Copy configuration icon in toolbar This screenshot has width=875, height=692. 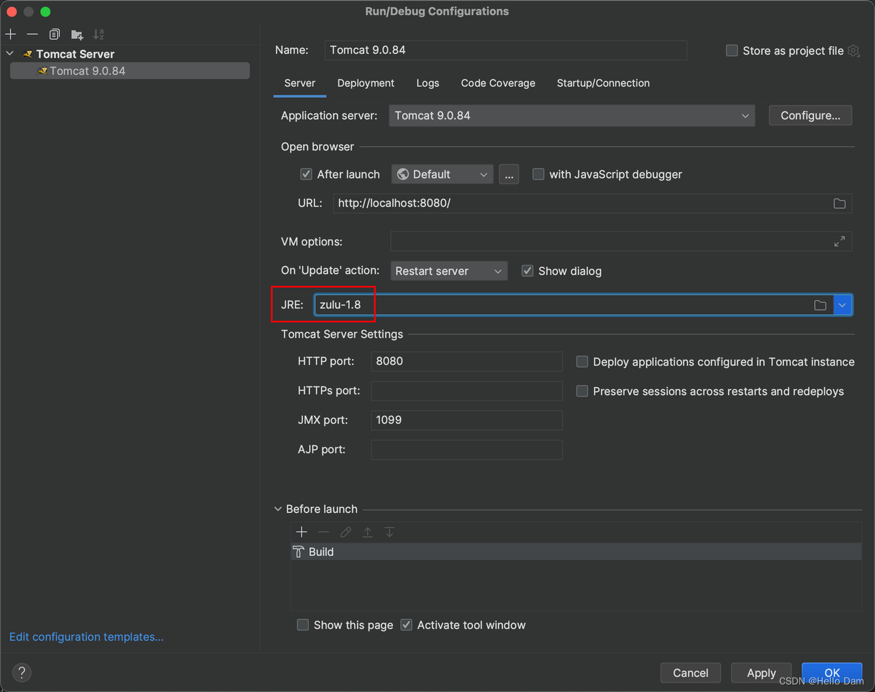pyautogui.click(x=55, y=34)
